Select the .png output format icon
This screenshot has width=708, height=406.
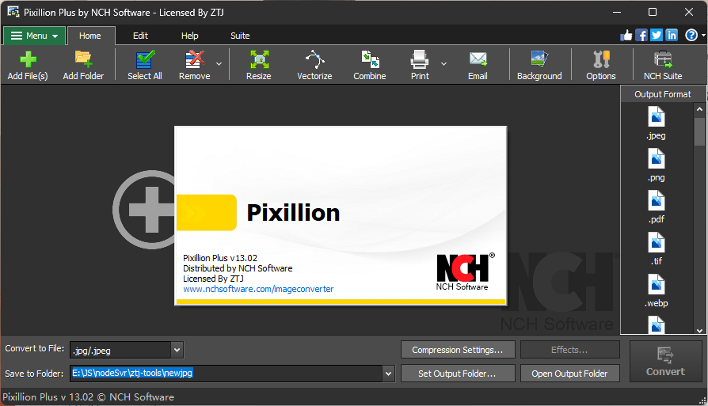(656, 158)
